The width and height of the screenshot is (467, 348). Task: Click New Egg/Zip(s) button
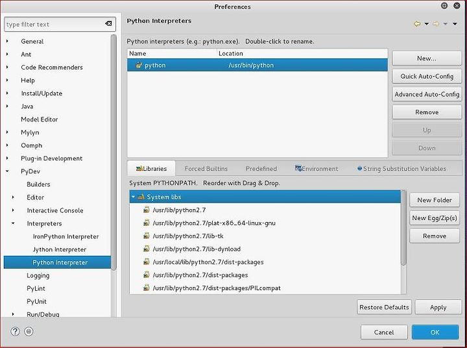click(x=434, y=218)
